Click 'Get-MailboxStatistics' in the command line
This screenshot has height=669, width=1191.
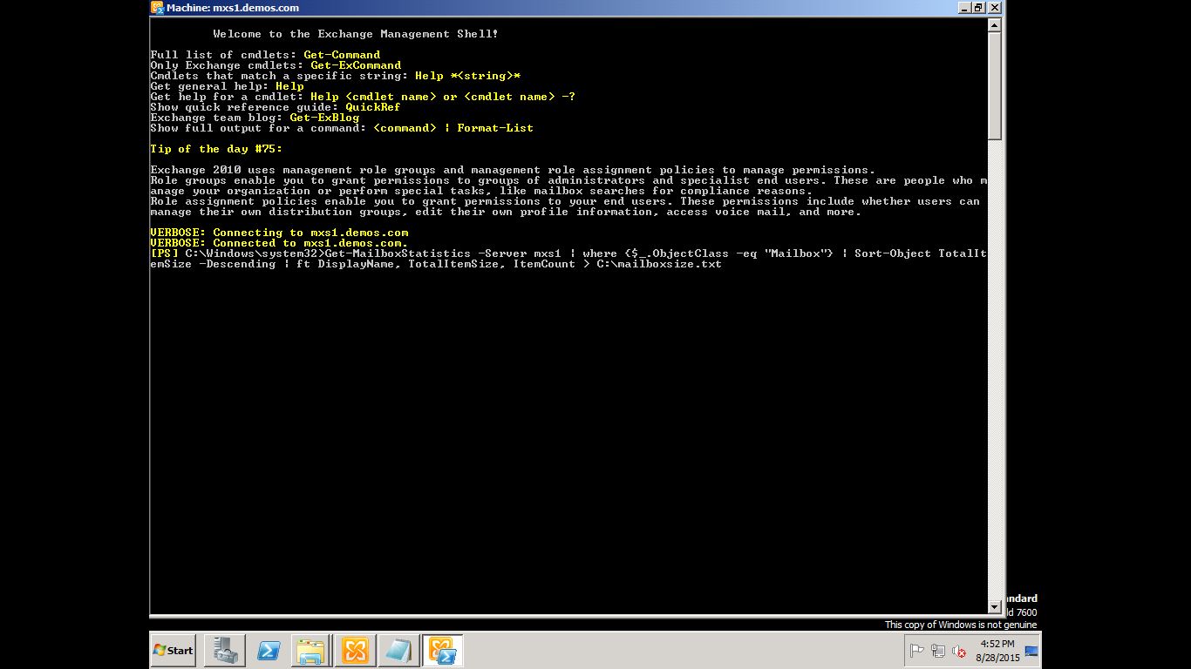click(x=398, y=253)
